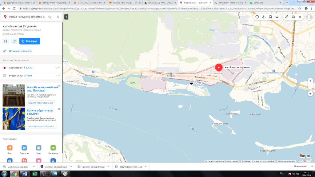Select the ruler measurement tool
The height and width of the screenshot is (177, 315).
(287, 17)
